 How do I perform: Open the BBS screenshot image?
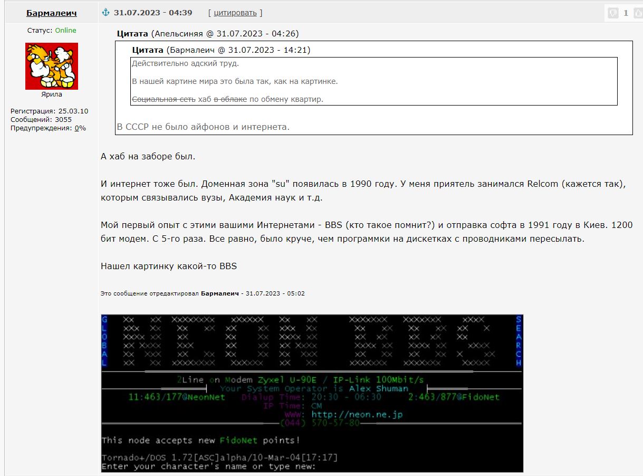312,393
